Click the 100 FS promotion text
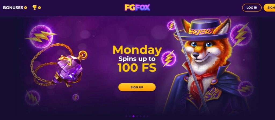Screen dimensions: 275x120 click(x=137, y=67)
